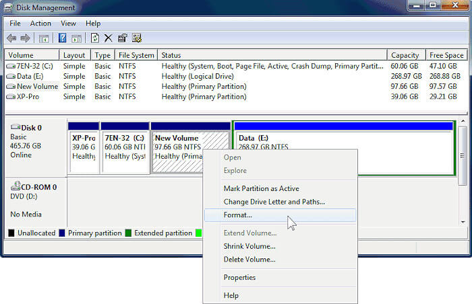Click Show/Hide Action Pane toolbar icon

76,38
